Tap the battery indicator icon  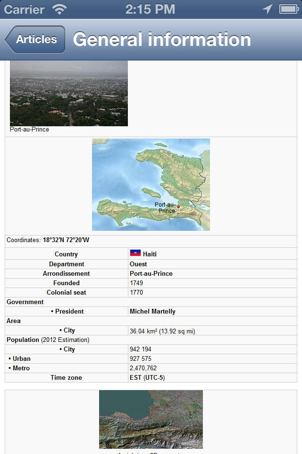click(x=288, y=9)
